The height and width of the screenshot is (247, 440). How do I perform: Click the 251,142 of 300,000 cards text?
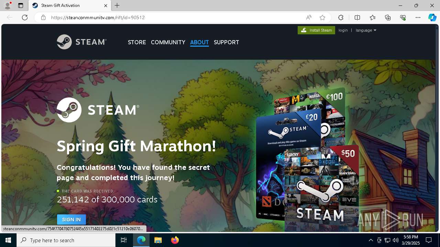coord(107,199)
